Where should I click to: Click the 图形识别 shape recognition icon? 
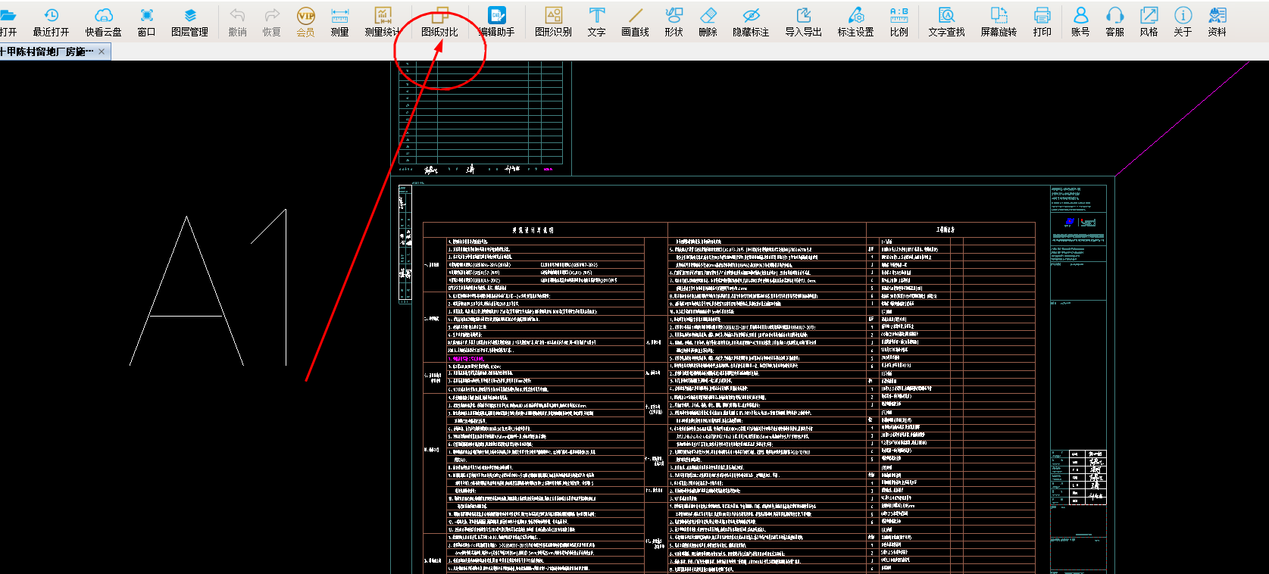[x=553, y=21]
